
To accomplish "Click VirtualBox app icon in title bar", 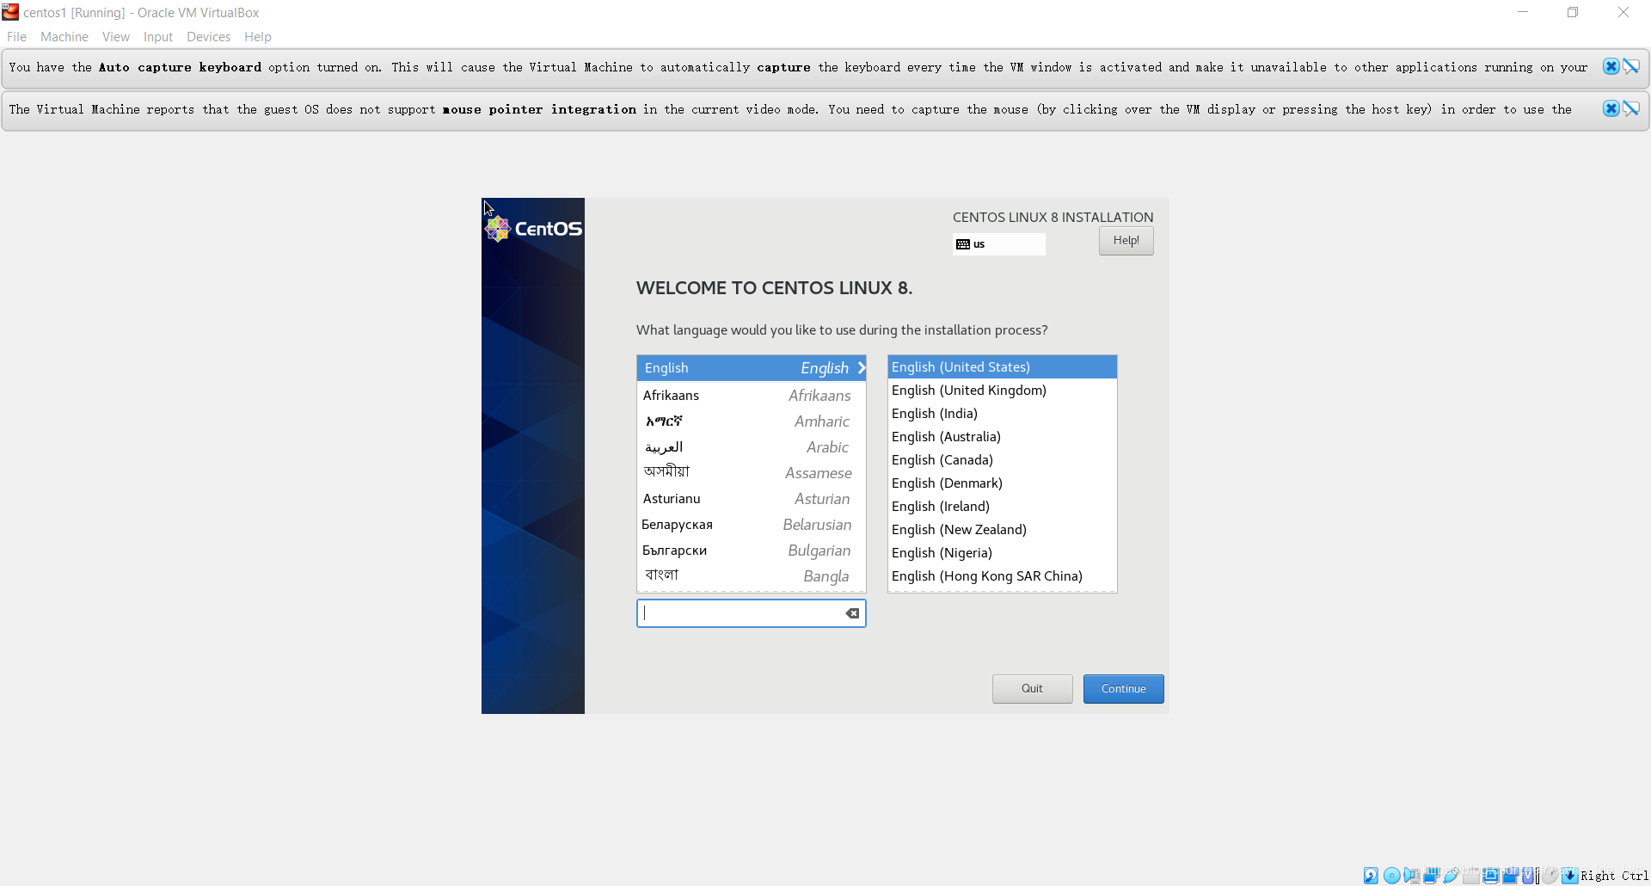I will [x=10, y=12].
